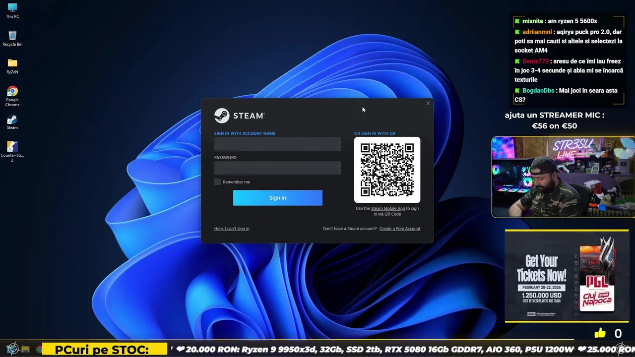
Task: Open the Create a Free Account link
Action: coord(399,229)
